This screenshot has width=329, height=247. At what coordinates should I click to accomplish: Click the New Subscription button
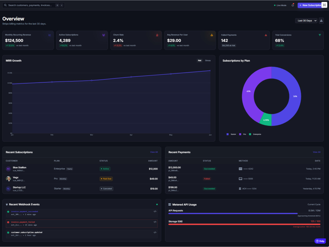[x=310, y=5]
